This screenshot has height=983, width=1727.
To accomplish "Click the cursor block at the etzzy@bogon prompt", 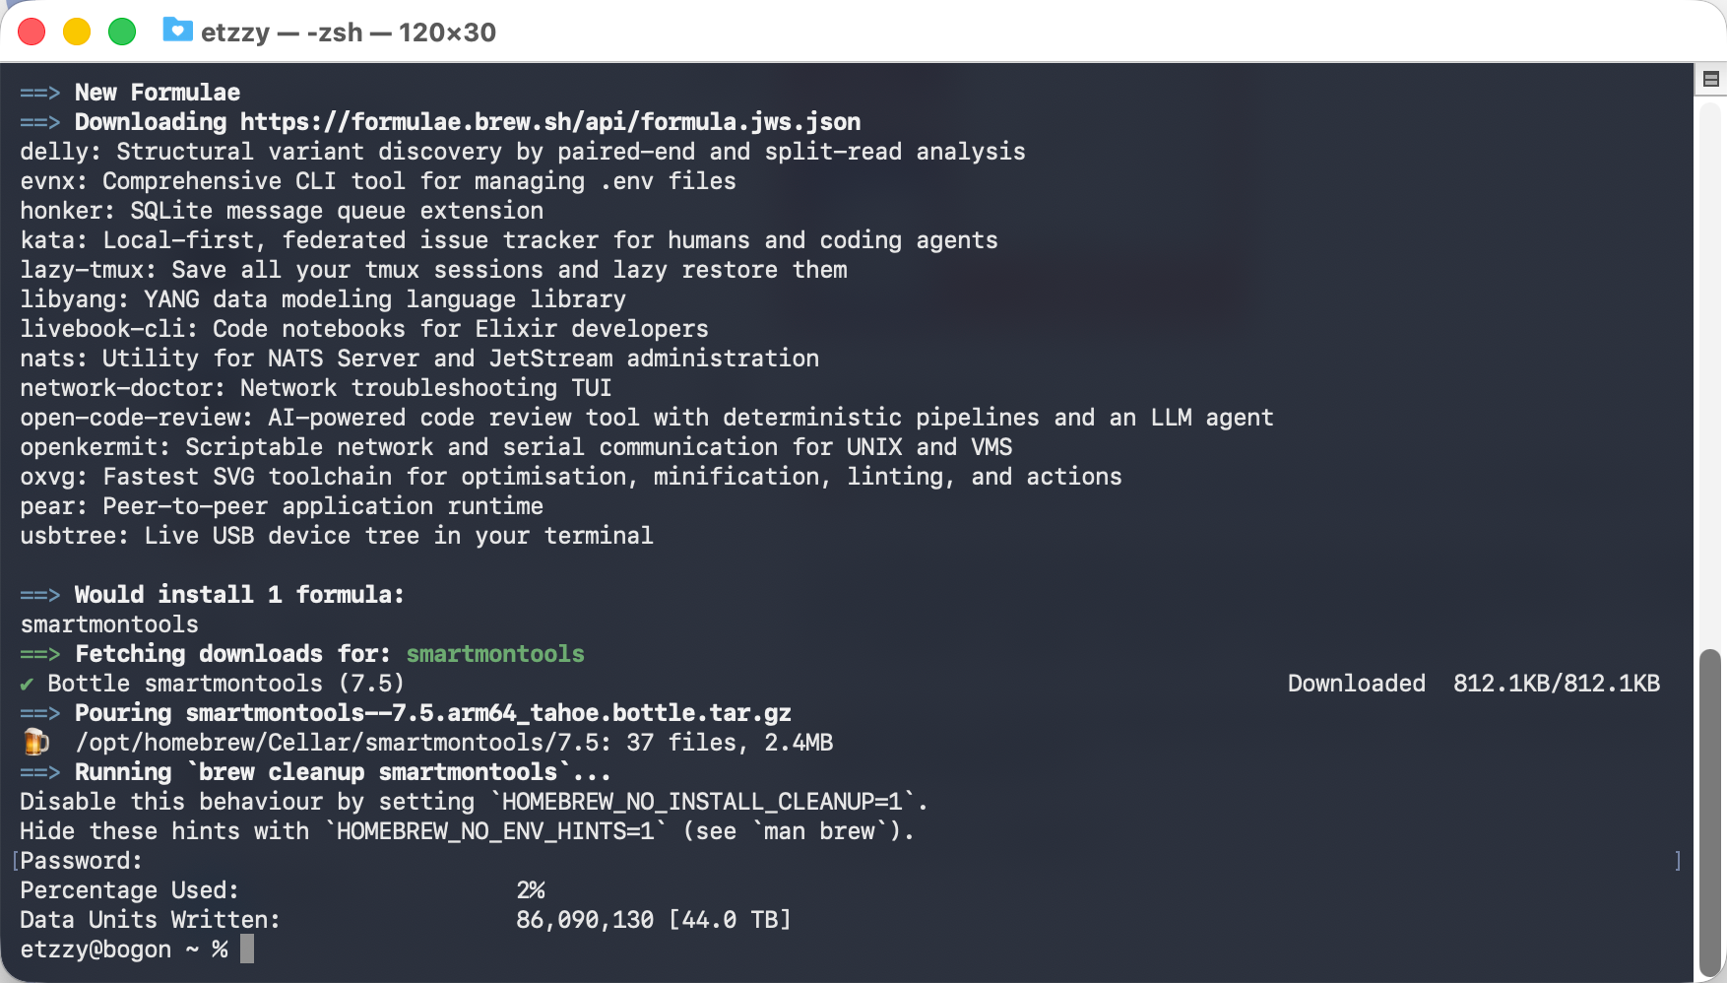I will (x=247, y=950).
